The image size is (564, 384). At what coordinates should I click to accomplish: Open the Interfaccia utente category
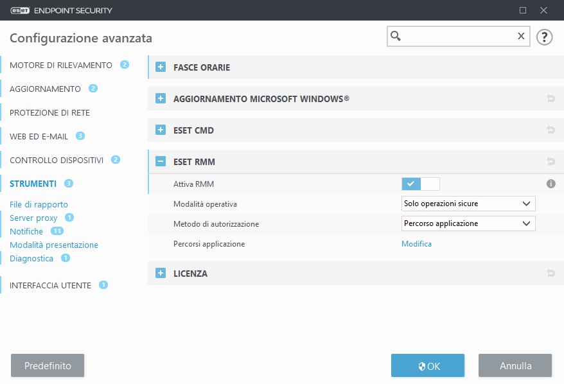50,285
